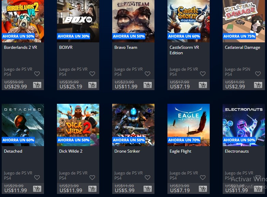Add Eagle Flight to cart
Viewport: 267px width, 197px height.
coord(203,189)
